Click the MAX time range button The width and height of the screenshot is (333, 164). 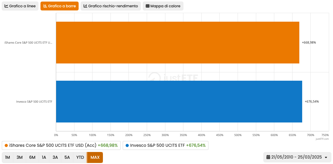(x=95, y=157)
